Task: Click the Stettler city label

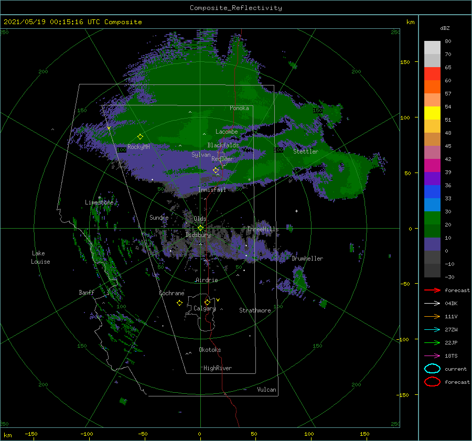Action: (x=306, y=152)
